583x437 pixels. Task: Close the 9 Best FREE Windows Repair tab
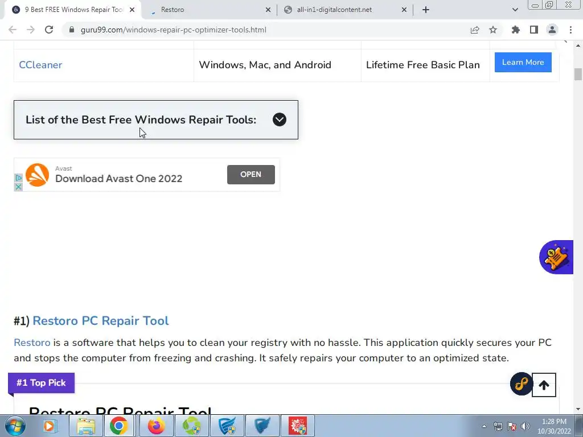click(x=132, y=10)
